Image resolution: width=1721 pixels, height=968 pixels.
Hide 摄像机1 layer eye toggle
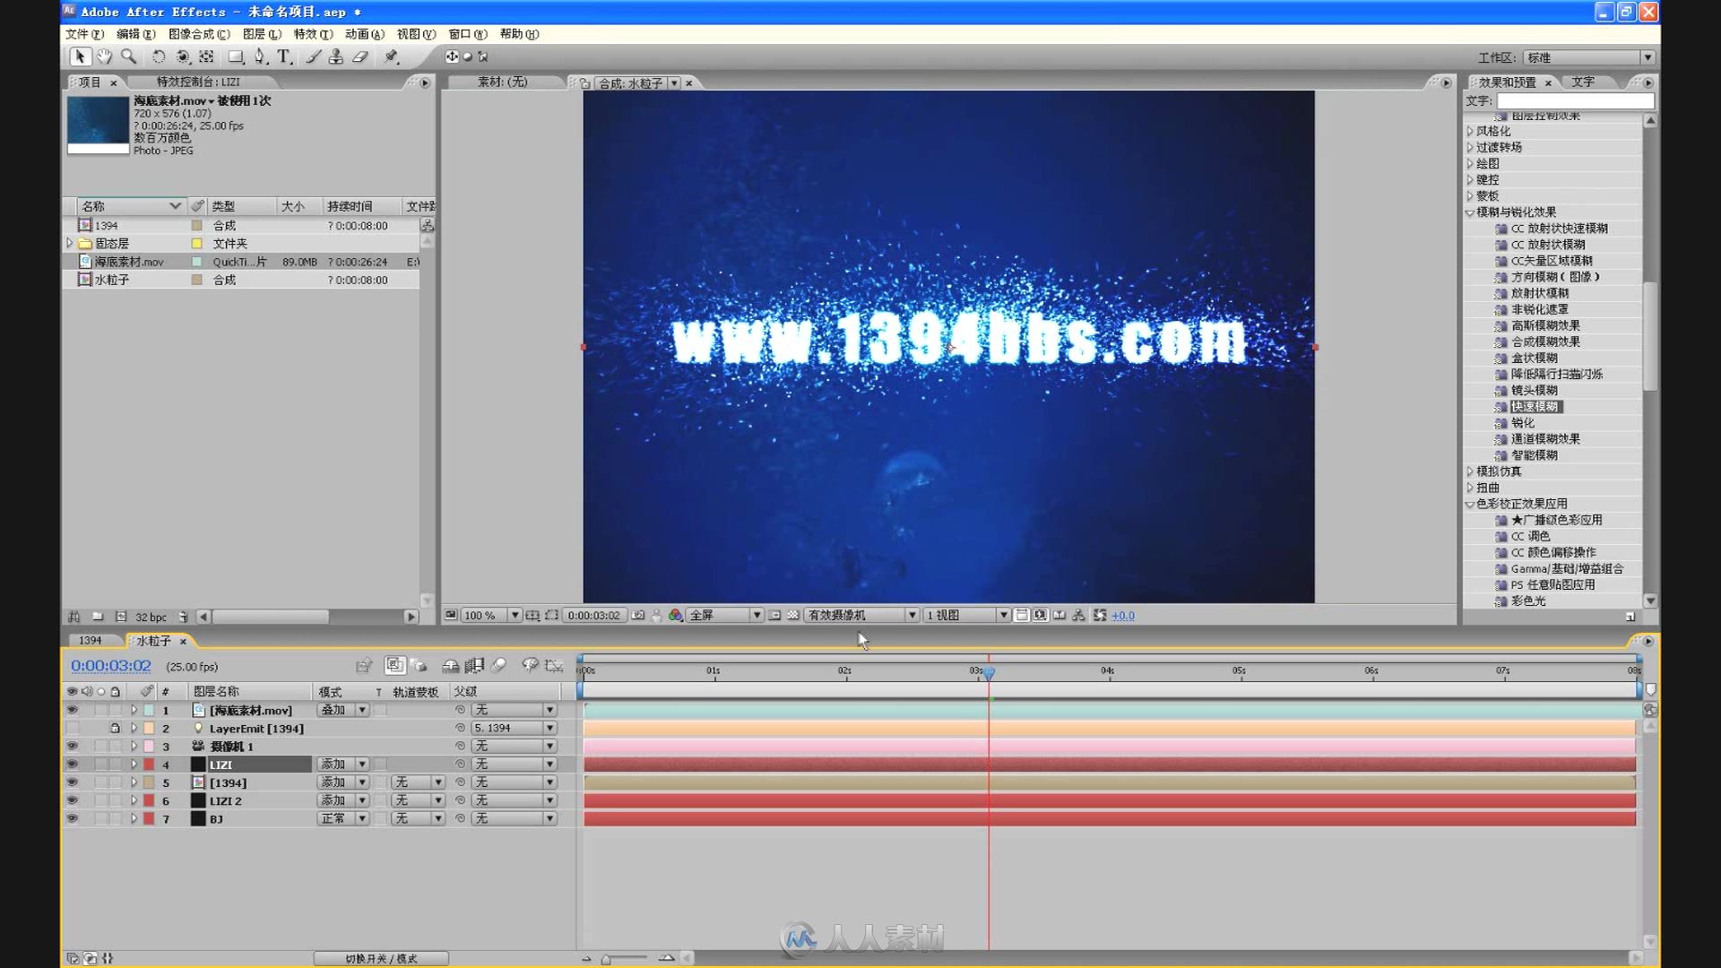click(x=72, y=746)
